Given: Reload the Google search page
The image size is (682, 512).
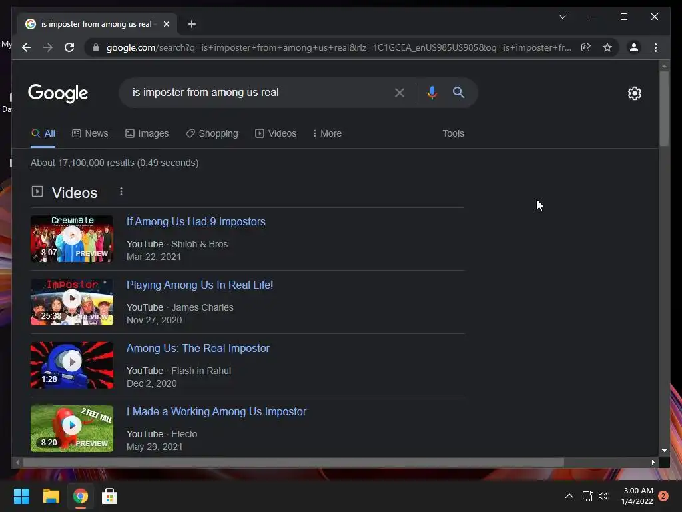Looking at the screenshot, I should pyautogui.click(x=69, y=47).
